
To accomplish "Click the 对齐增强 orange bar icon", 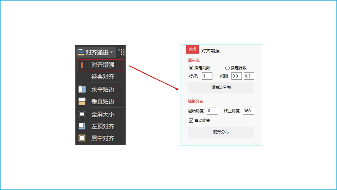I will tap(82, 65).
